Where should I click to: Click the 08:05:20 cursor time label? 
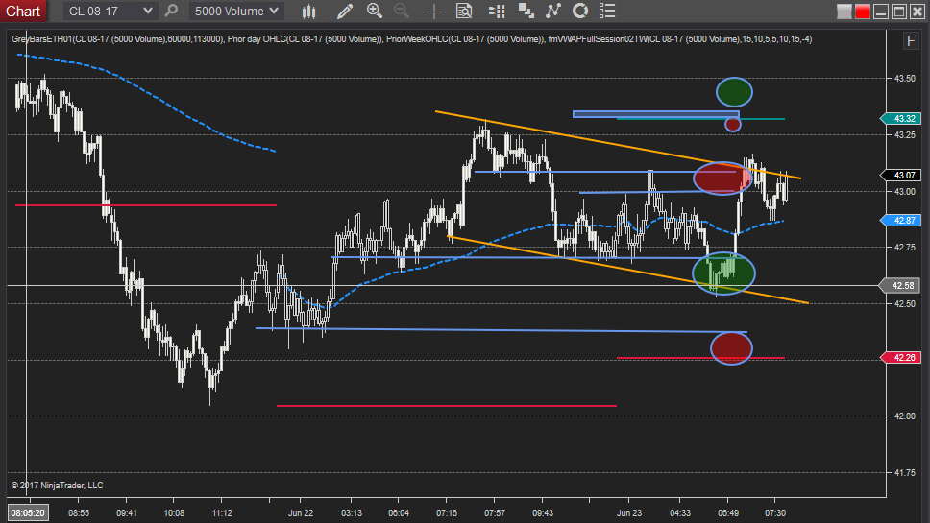point(28,513)
